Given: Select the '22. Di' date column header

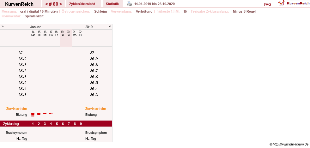Looking at the screenshot, I should point(81,33).
